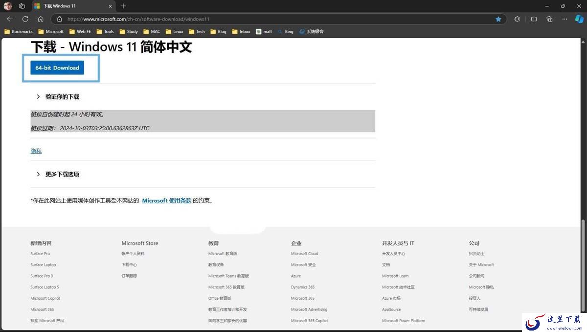The height and width of the screenshot is (332, 587).
Task: Open Azure 市场 footer link
Action: coord(391,298)
